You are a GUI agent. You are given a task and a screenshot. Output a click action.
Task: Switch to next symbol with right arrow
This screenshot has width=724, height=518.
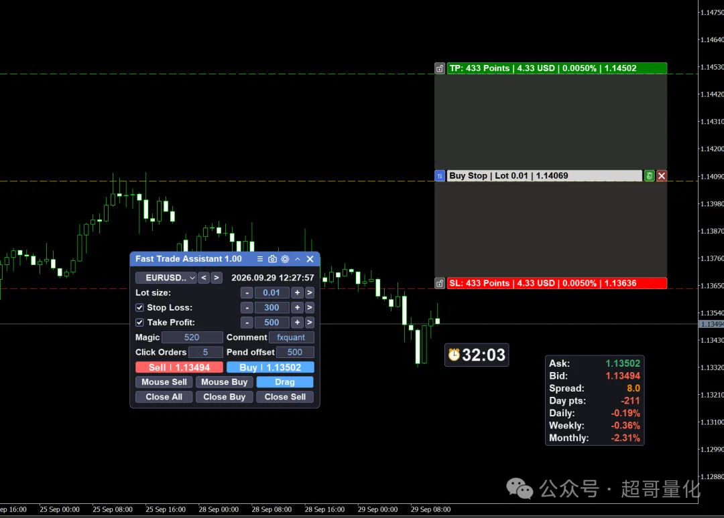point(216,278)
